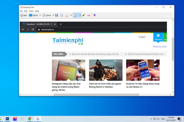This screenshot has height=122, width=184.
Task: Open the Help menu
Action: (x=37, y=11)
